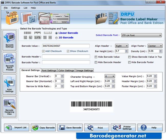Adjust Narrow to Wide Ratio spinner
The image size is (166, 140).
[62, 86]
